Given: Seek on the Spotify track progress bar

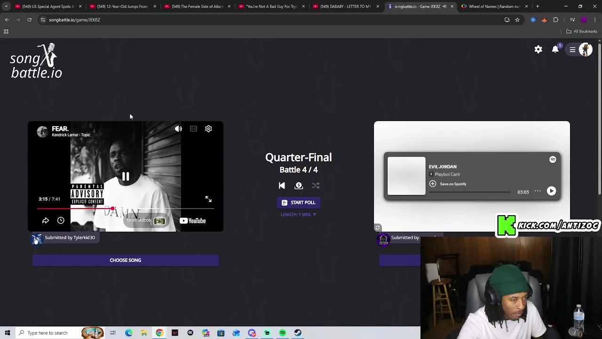Looking at the screenshot, I should click(x=469, y=192).
